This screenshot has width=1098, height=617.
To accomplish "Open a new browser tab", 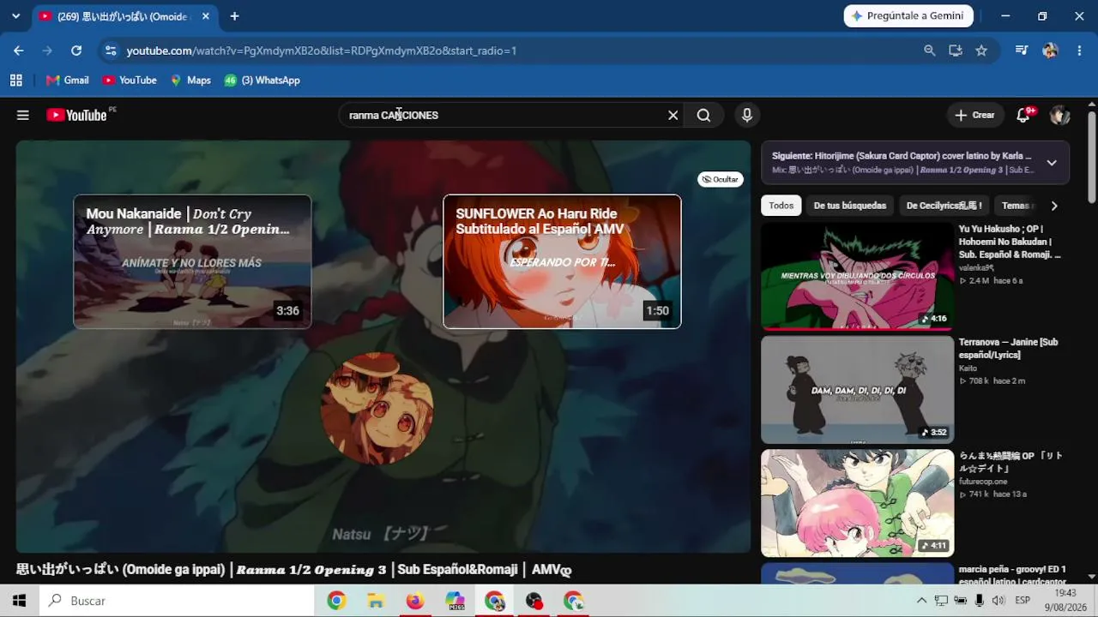I will point(234,16).
